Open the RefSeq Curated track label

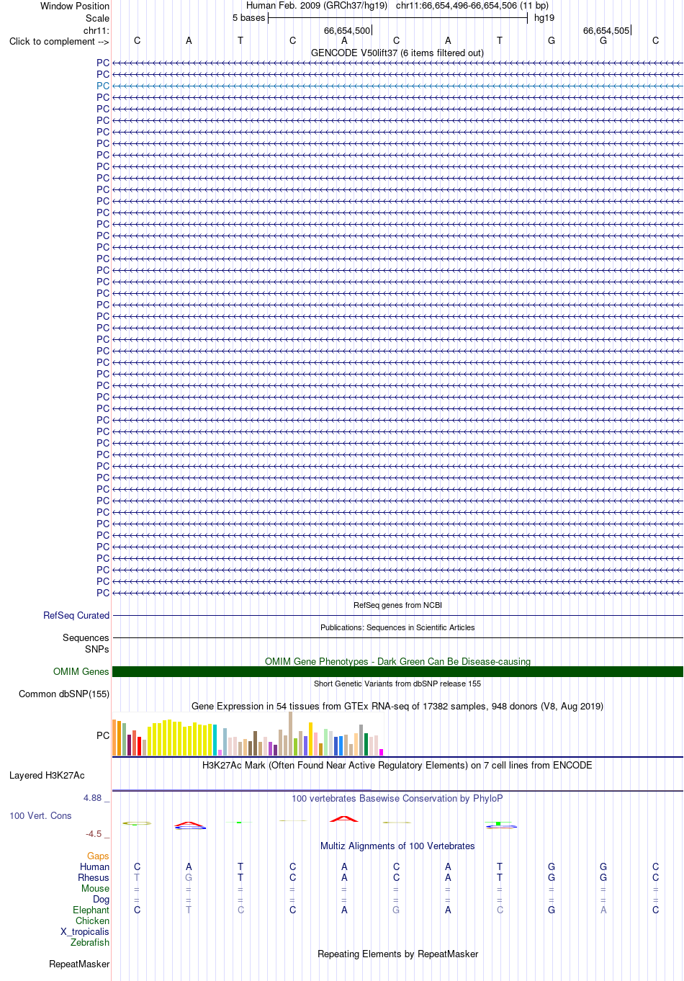click(x=76, y=615)
